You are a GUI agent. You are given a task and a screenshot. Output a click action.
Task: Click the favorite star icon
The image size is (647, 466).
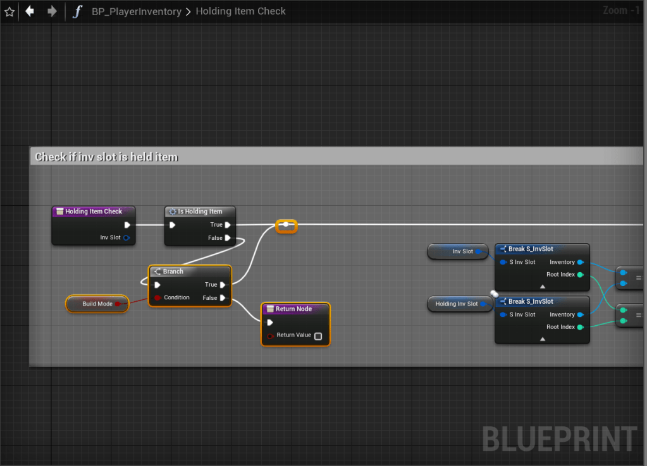[9, 11]
